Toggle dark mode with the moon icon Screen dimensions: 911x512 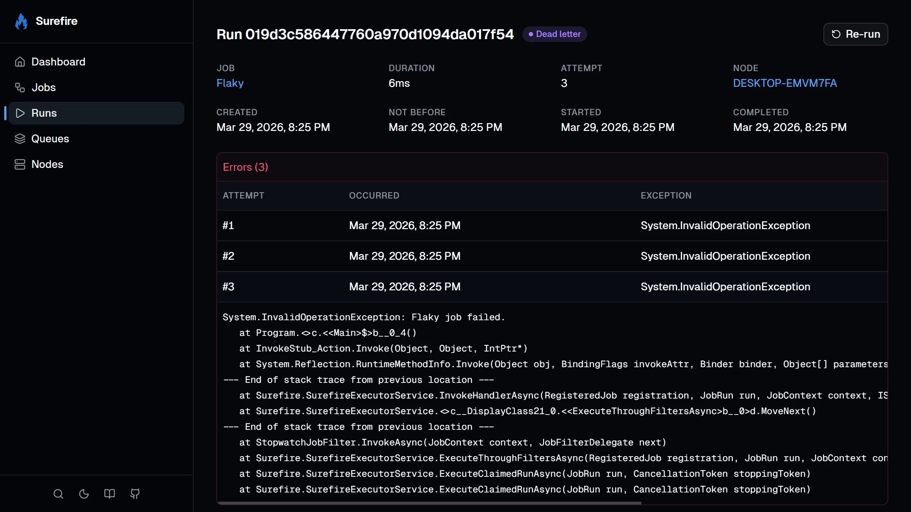click(84, 494)
